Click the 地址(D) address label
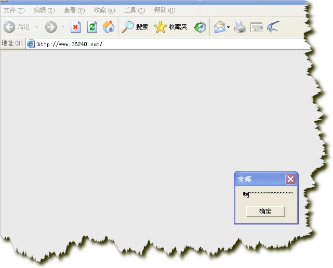 (12, 43)
